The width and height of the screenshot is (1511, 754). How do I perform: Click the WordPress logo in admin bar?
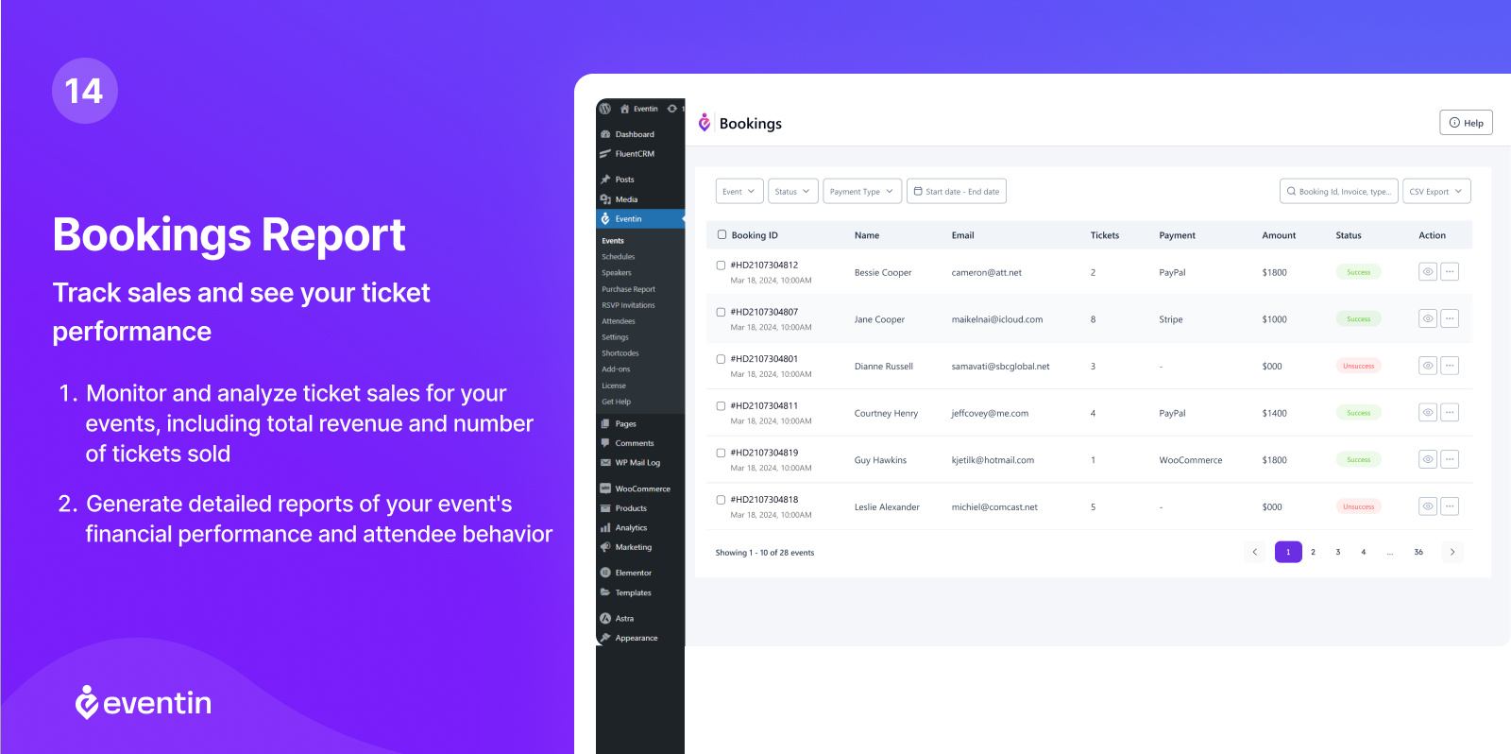[x=604, y=109]
